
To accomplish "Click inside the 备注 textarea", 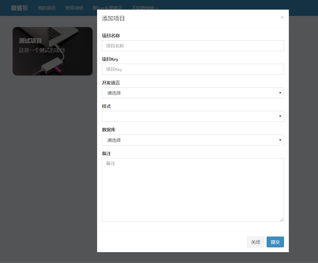I will 193,190.
